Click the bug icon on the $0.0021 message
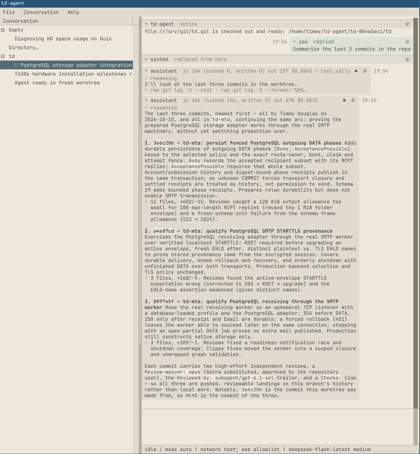Viewport: 420px width, 454px height. coord(344,100)
